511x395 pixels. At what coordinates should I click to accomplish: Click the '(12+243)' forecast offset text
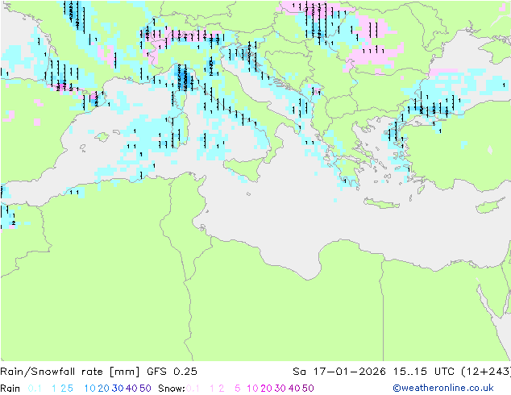(x=486, y=372)
